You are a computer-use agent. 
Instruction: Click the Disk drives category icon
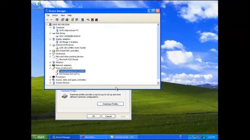[54, 33]
